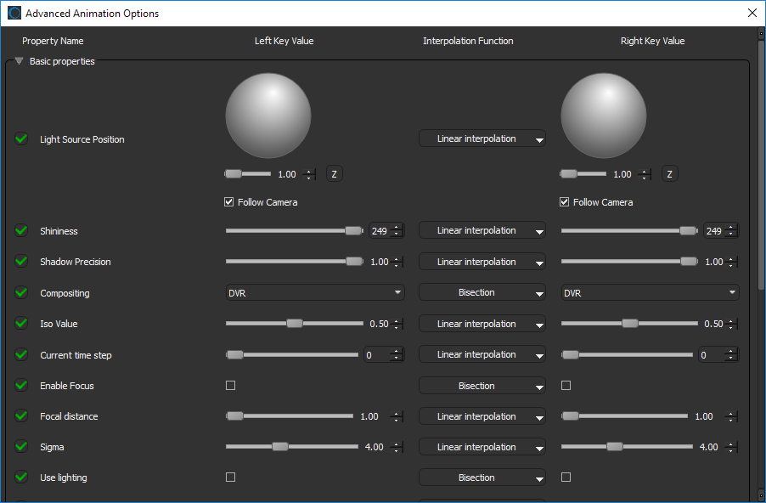Click the left Iso Value slider handle
The image size is (766, 503).
pos(294,324)
